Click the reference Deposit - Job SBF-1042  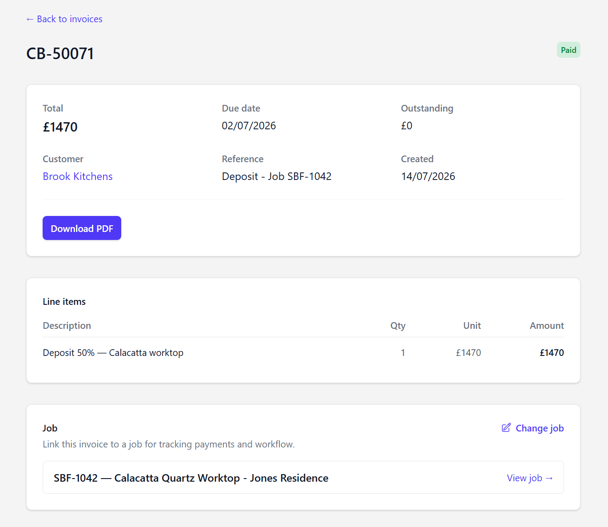(x=277, y=176)
